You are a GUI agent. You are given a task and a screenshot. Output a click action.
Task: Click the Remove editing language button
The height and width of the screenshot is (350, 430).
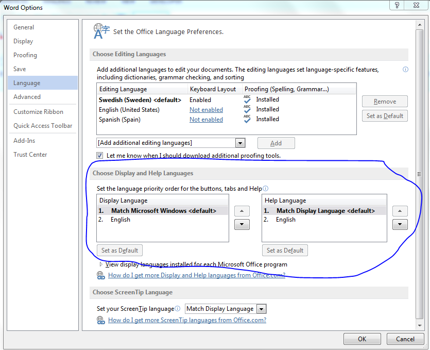(385, 102)
